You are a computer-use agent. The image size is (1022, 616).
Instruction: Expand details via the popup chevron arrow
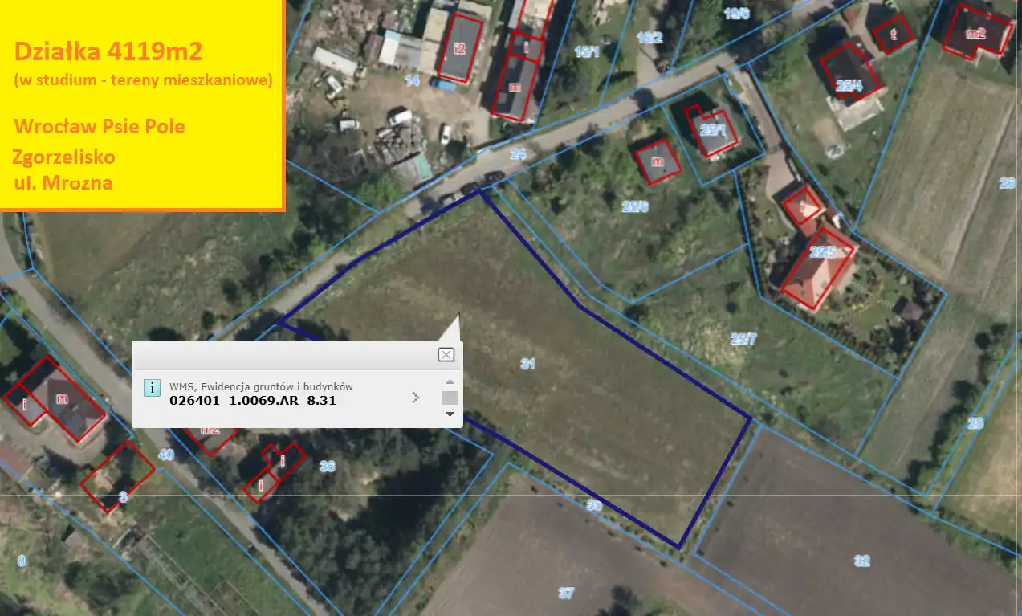point(415,397)
